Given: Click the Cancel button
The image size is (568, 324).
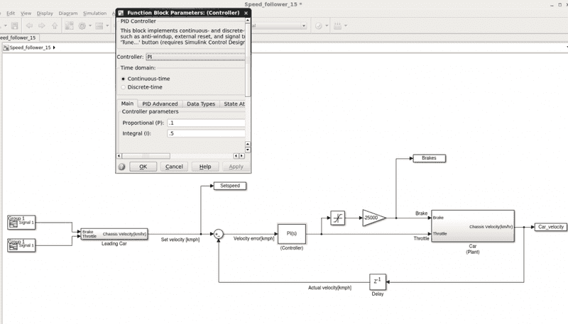Looking at the screenshot, I should (174, 167).
